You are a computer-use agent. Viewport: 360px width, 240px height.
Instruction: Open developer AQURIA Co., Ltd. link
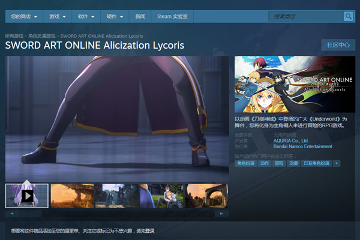[x=290, y=140]
